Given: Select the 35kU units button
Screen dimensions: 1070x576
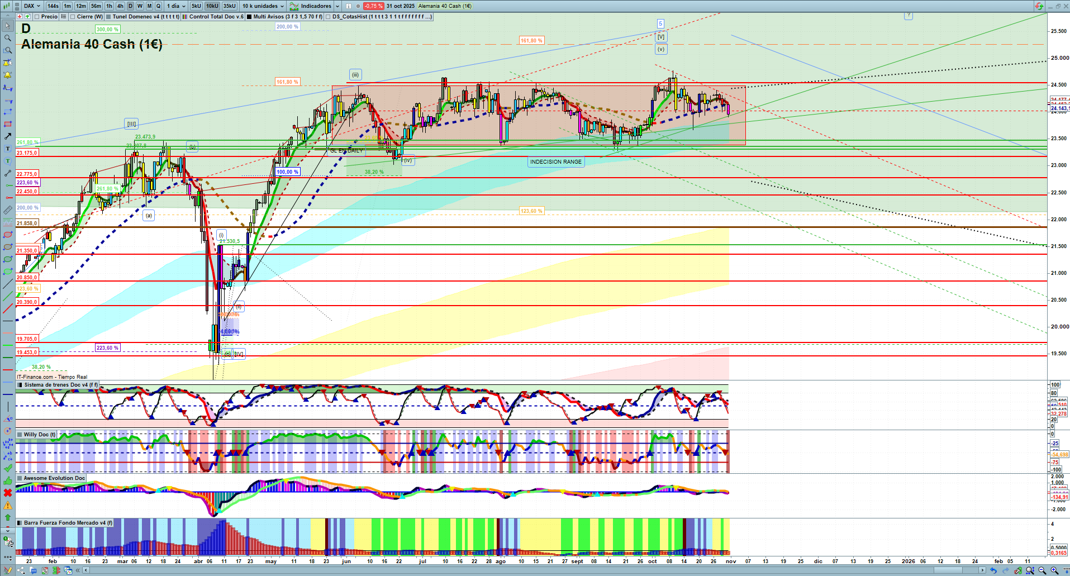Looking at the screenshot, I should (x=229, y=6).
